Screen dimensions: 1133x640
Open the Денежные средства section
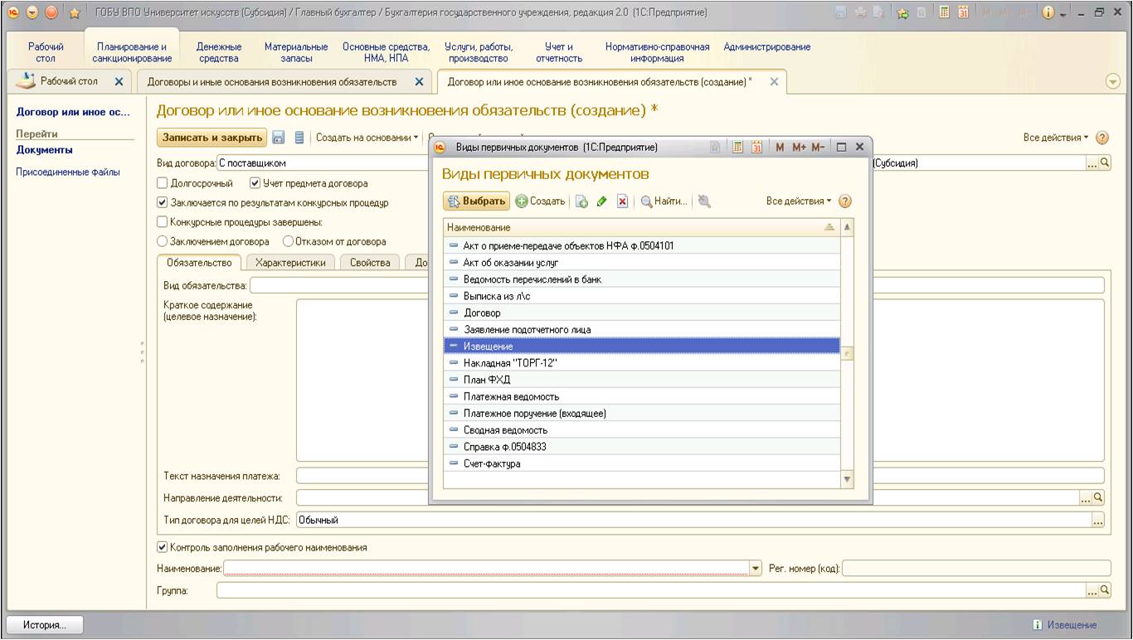pyautogui.click(x=219, y=53)
